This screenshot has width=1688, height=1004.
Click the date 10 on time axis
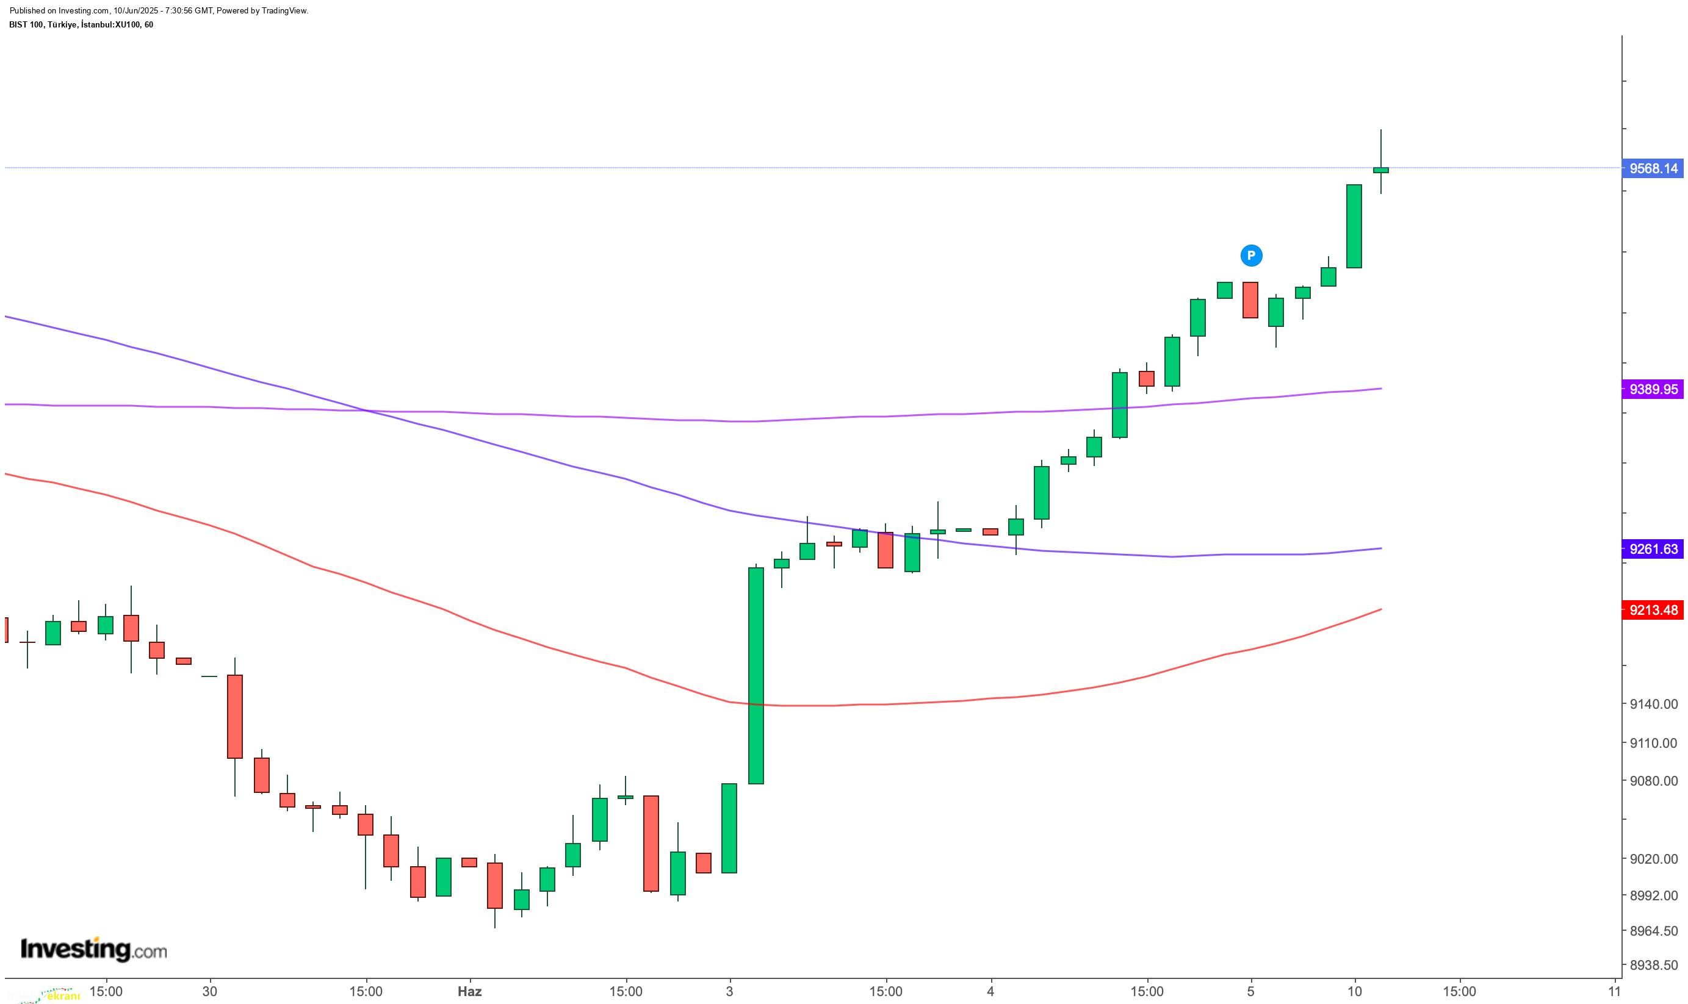[x=1355, y=991]
